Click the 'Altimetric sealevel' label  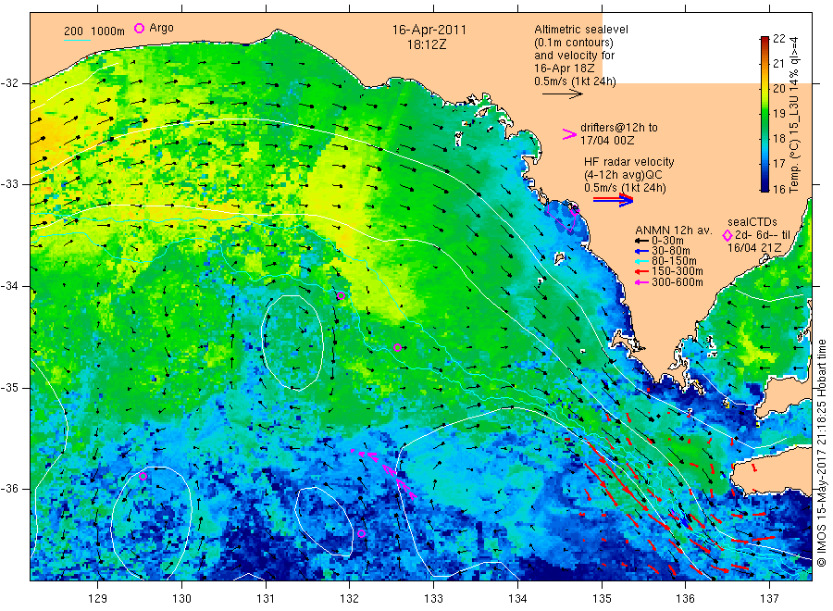click(581, 30)
